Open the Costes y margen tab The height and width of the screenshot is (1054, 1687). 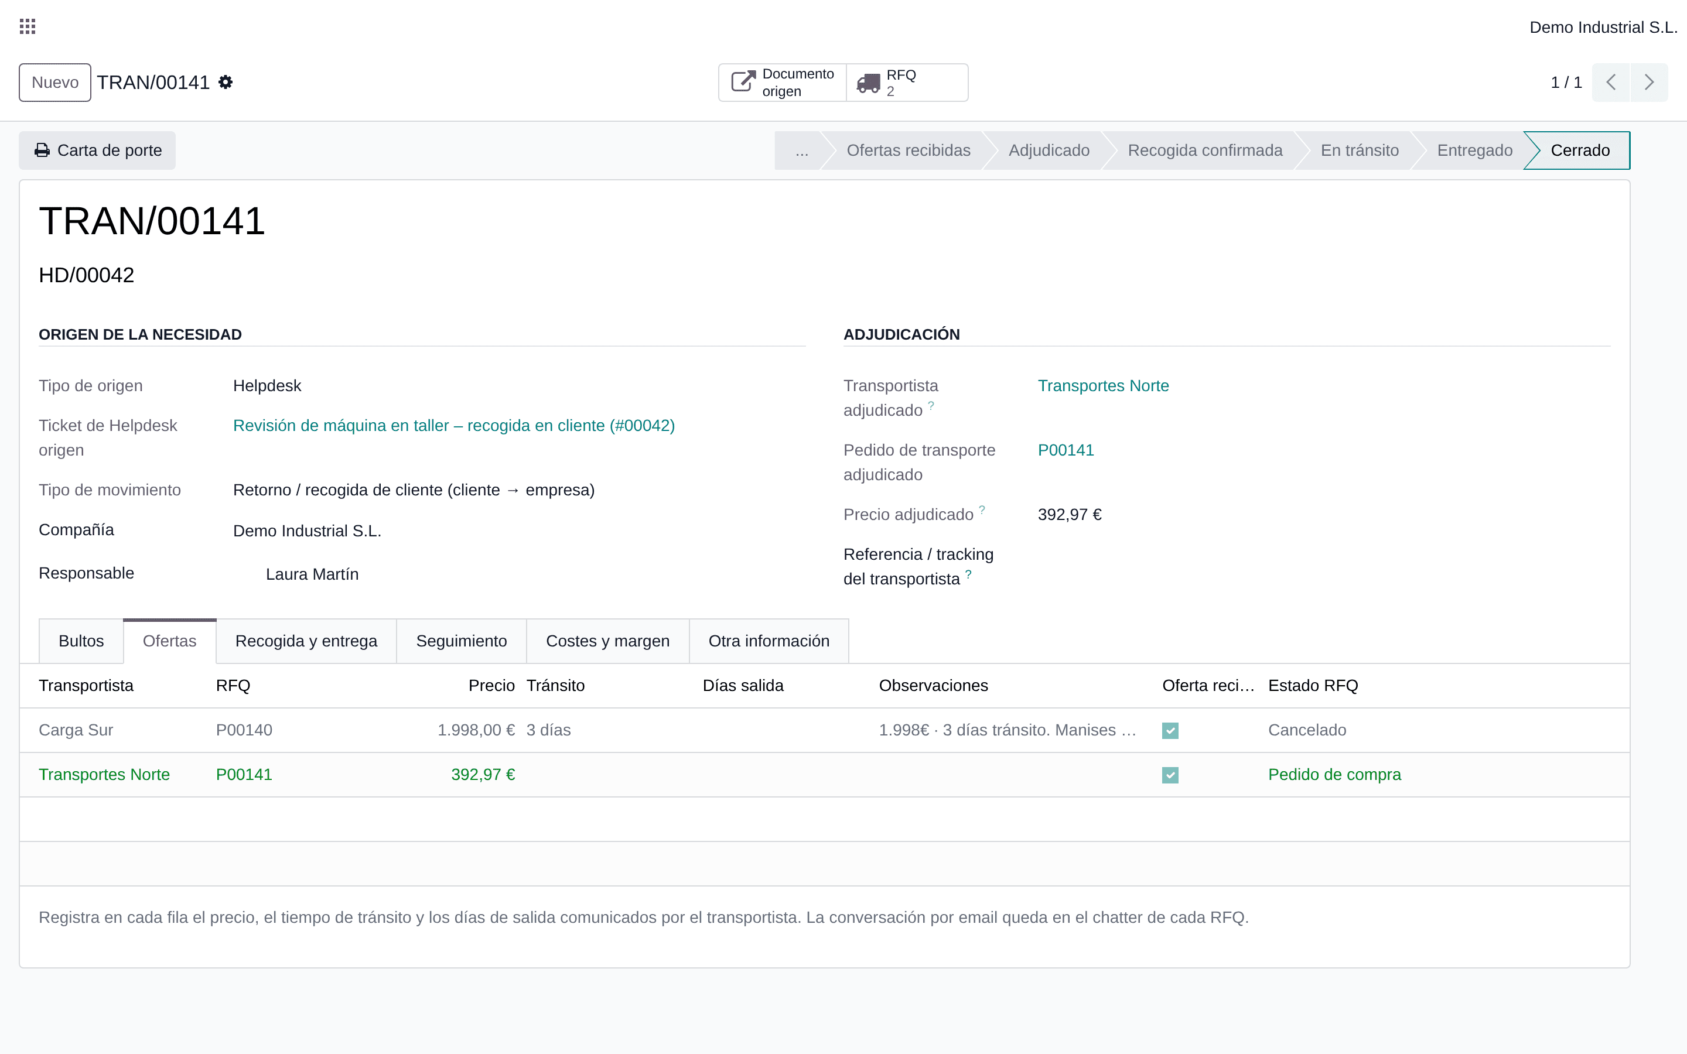(607, 641)
